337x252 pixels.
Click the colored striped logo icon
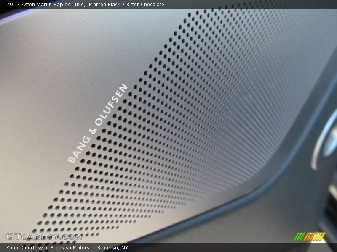[310, 236]
